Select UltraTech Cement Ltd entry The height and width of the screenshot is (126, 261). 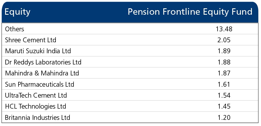(36, 95)
